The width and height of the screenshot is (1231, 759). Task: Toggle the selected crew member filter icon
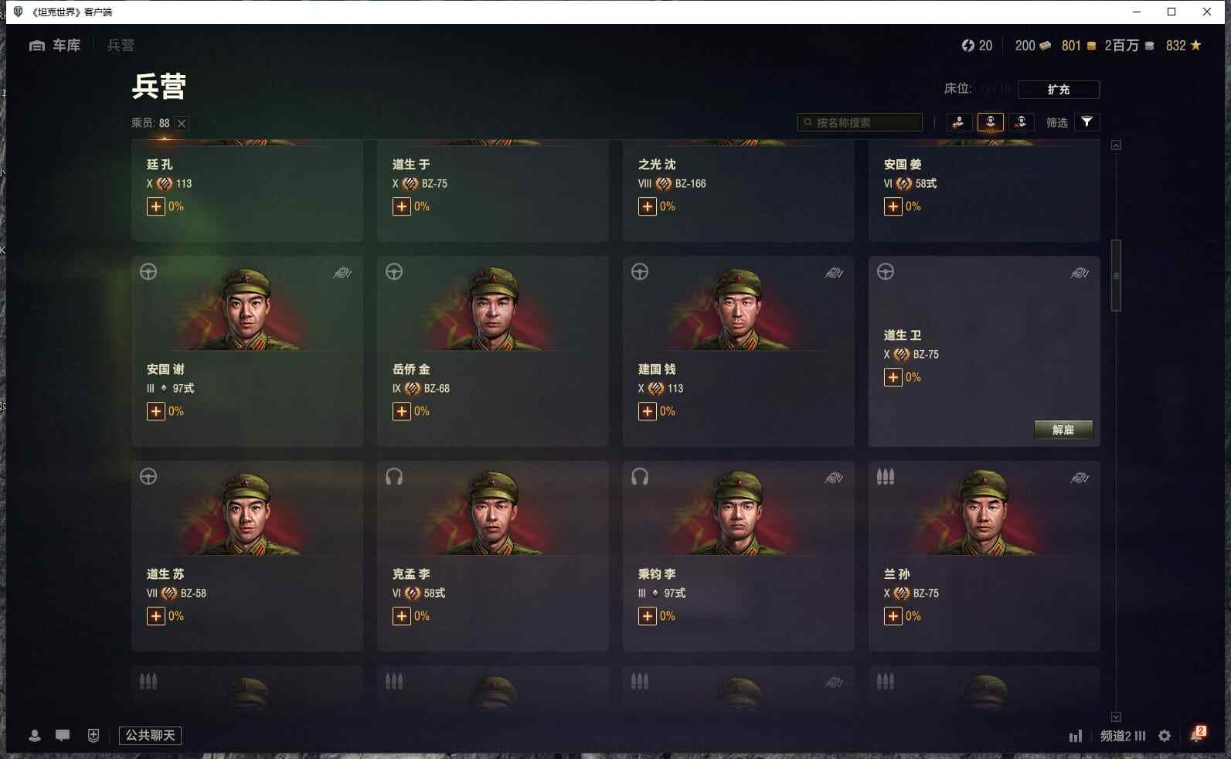pos(990,122)
